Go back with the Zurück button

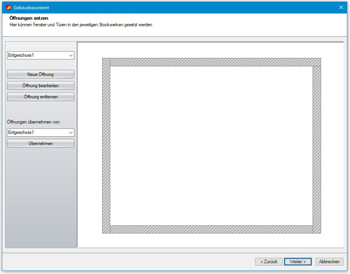[x=269, y=262]
